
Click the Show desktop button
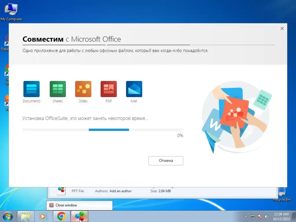click(x=294, y=216)
